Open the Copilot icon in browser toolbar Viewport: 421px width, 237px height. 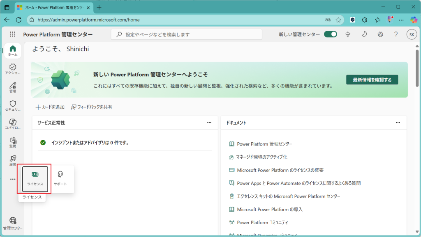[x=414, y=20]
